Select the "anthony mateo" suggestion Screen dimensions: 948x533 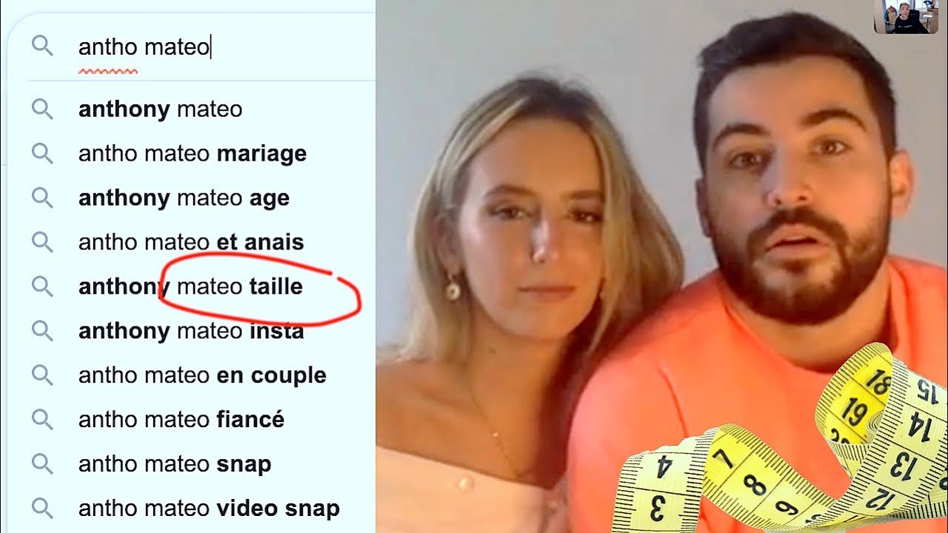201,110
